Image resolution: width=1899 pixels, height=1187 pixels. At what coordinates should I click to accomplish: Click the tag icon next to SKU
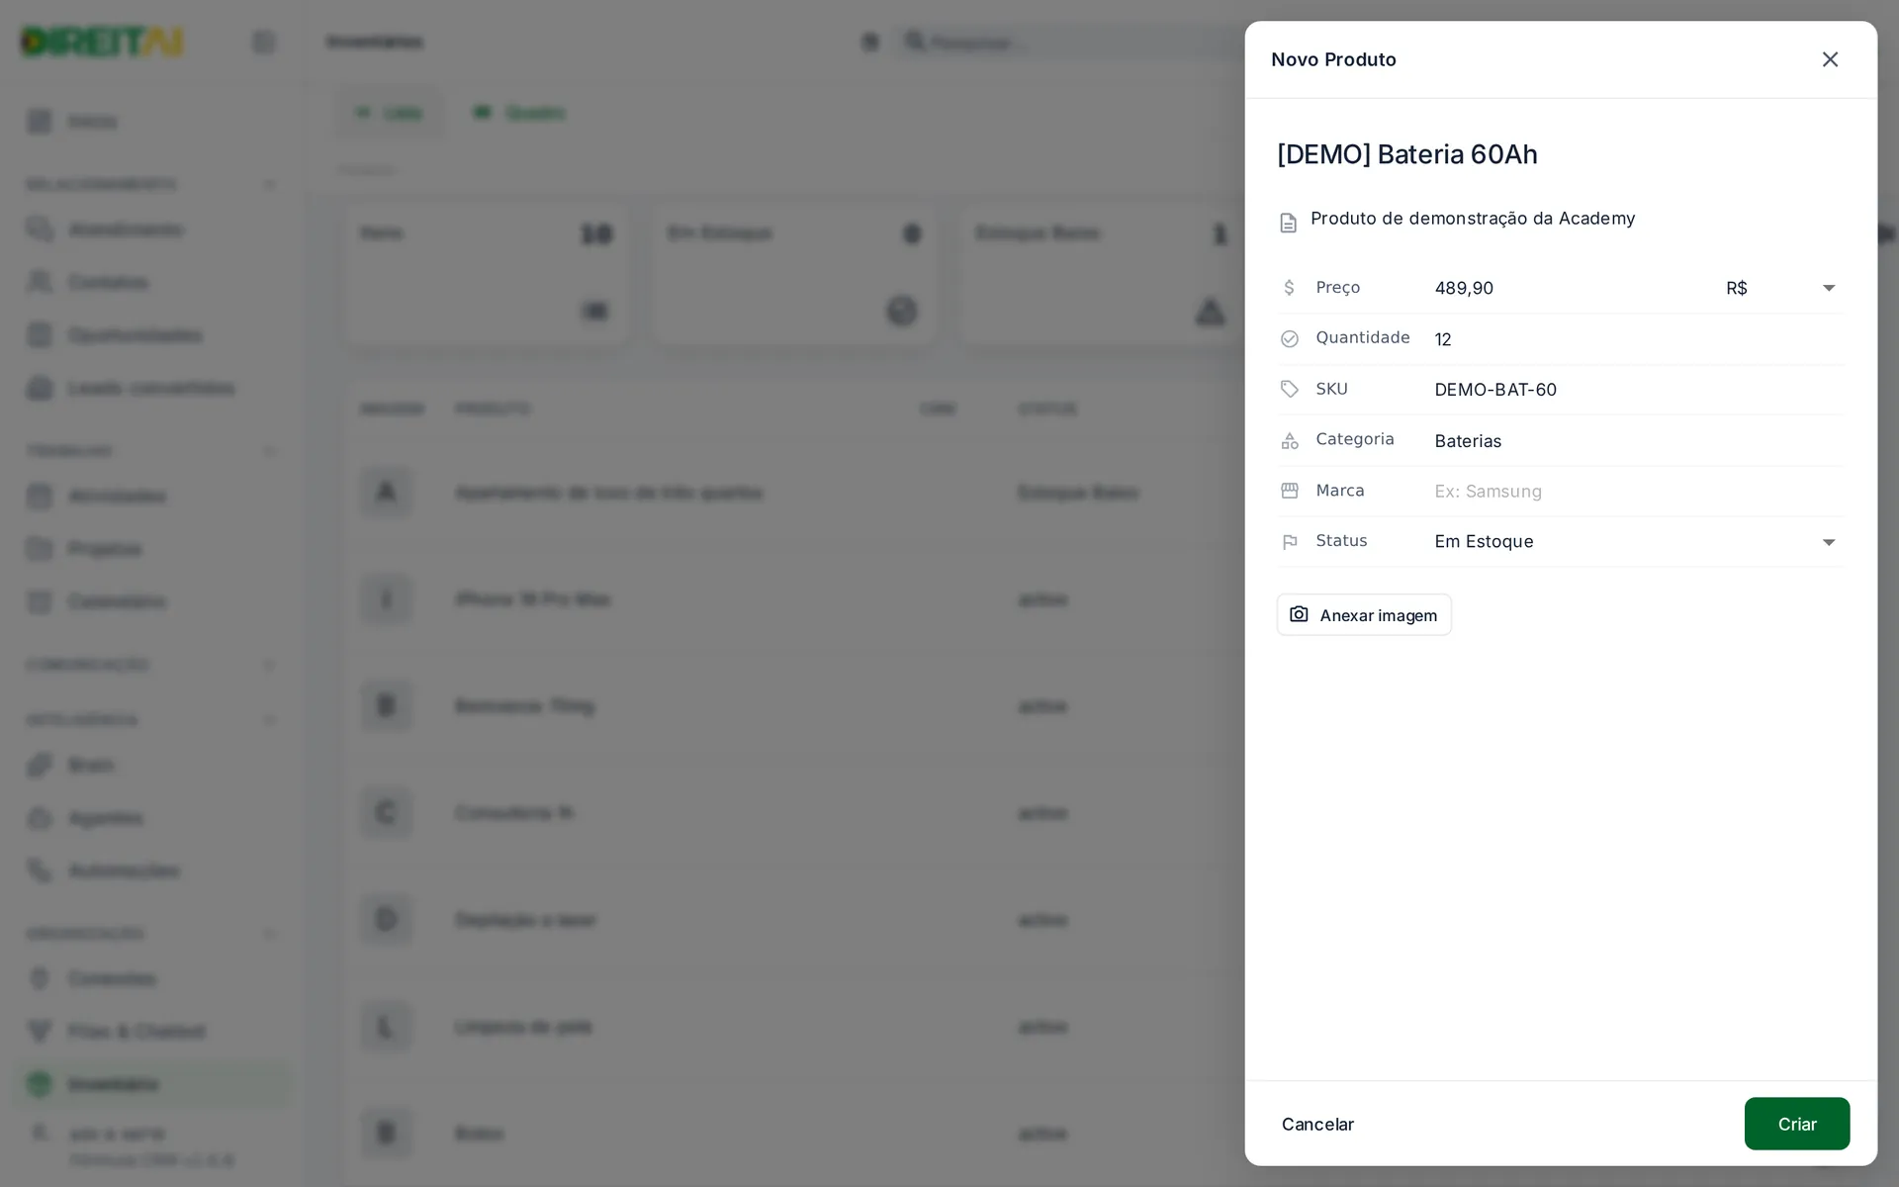tap(1289, 390)
